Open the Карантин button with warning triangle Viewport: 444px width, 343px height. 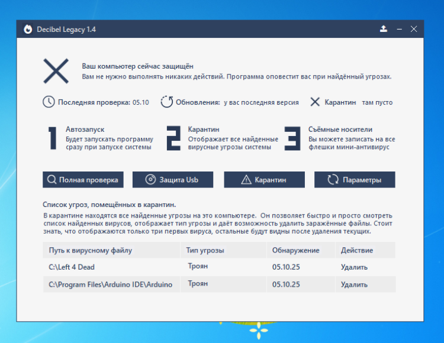264,180
